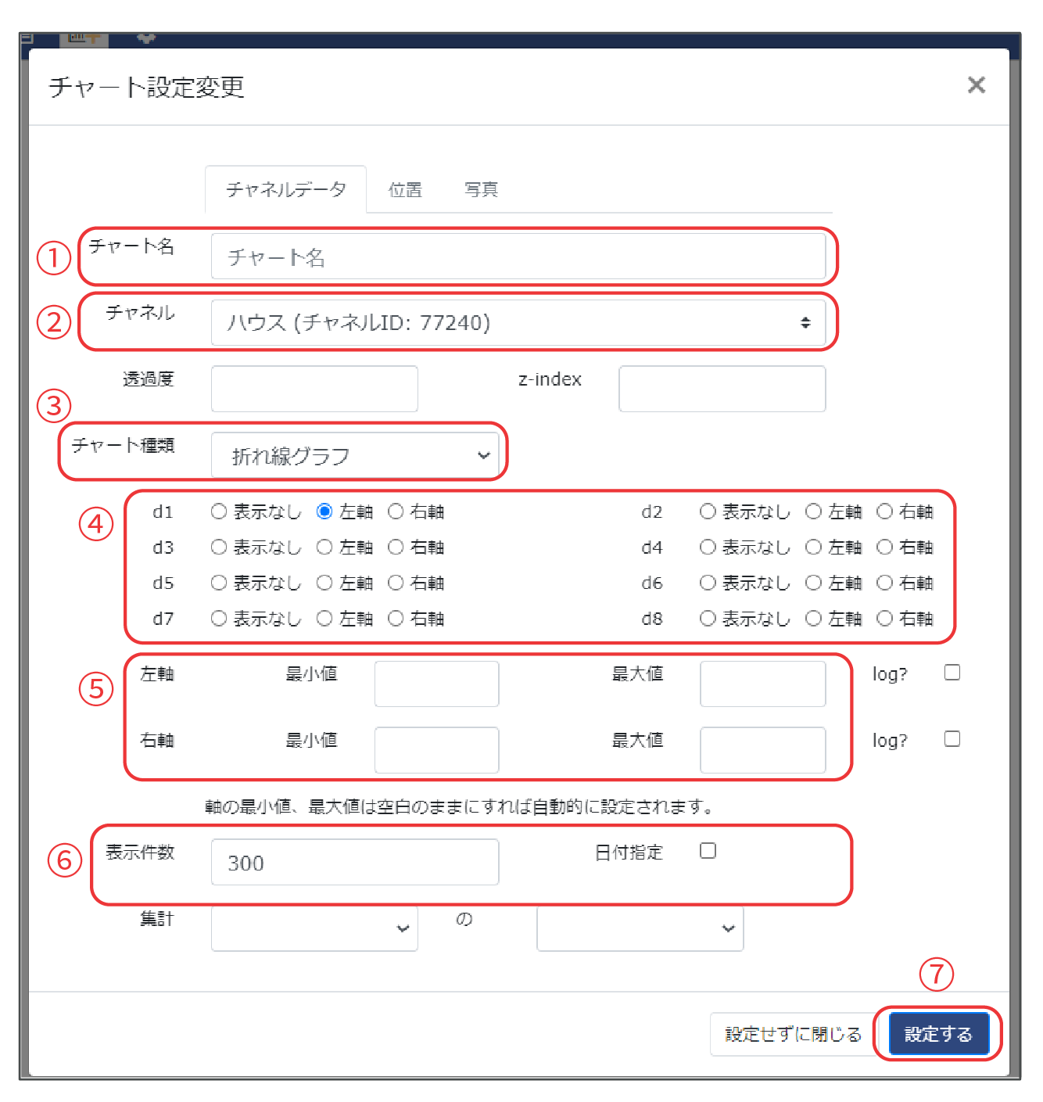Select 左軸 for d7

coord(324,619)
